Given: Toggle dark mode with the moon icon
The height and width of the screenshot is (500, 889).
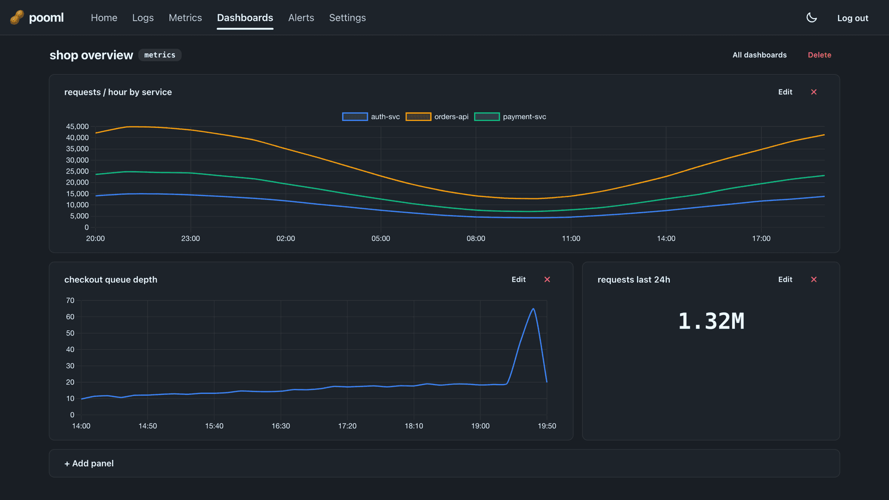Looking at the screenshot, I should coord(811,18).
